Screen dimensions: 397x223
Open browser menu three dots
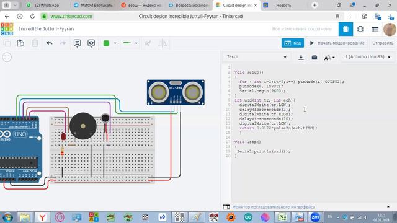pyautogui.click(x=350, y=17)
